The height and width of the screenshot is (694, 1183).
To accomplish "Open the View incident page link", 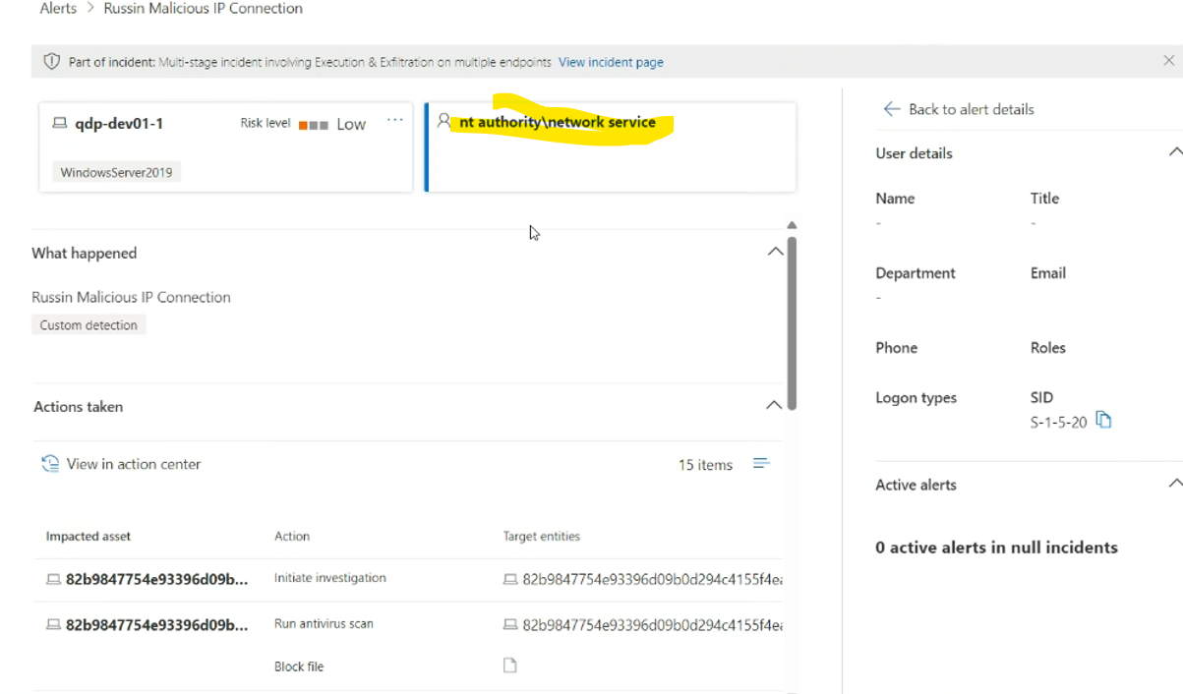I will click(611, 61).
